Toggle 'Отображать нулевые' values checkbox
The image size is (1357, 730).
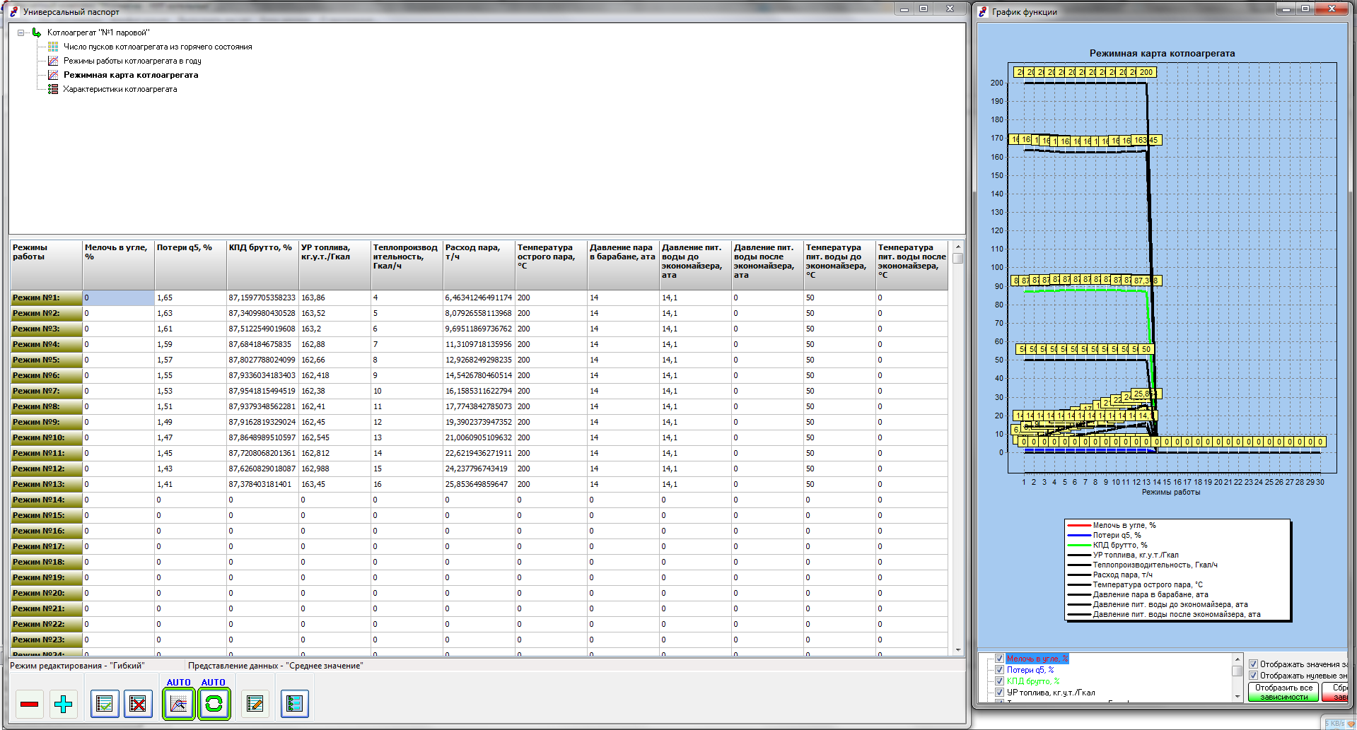1253,676
